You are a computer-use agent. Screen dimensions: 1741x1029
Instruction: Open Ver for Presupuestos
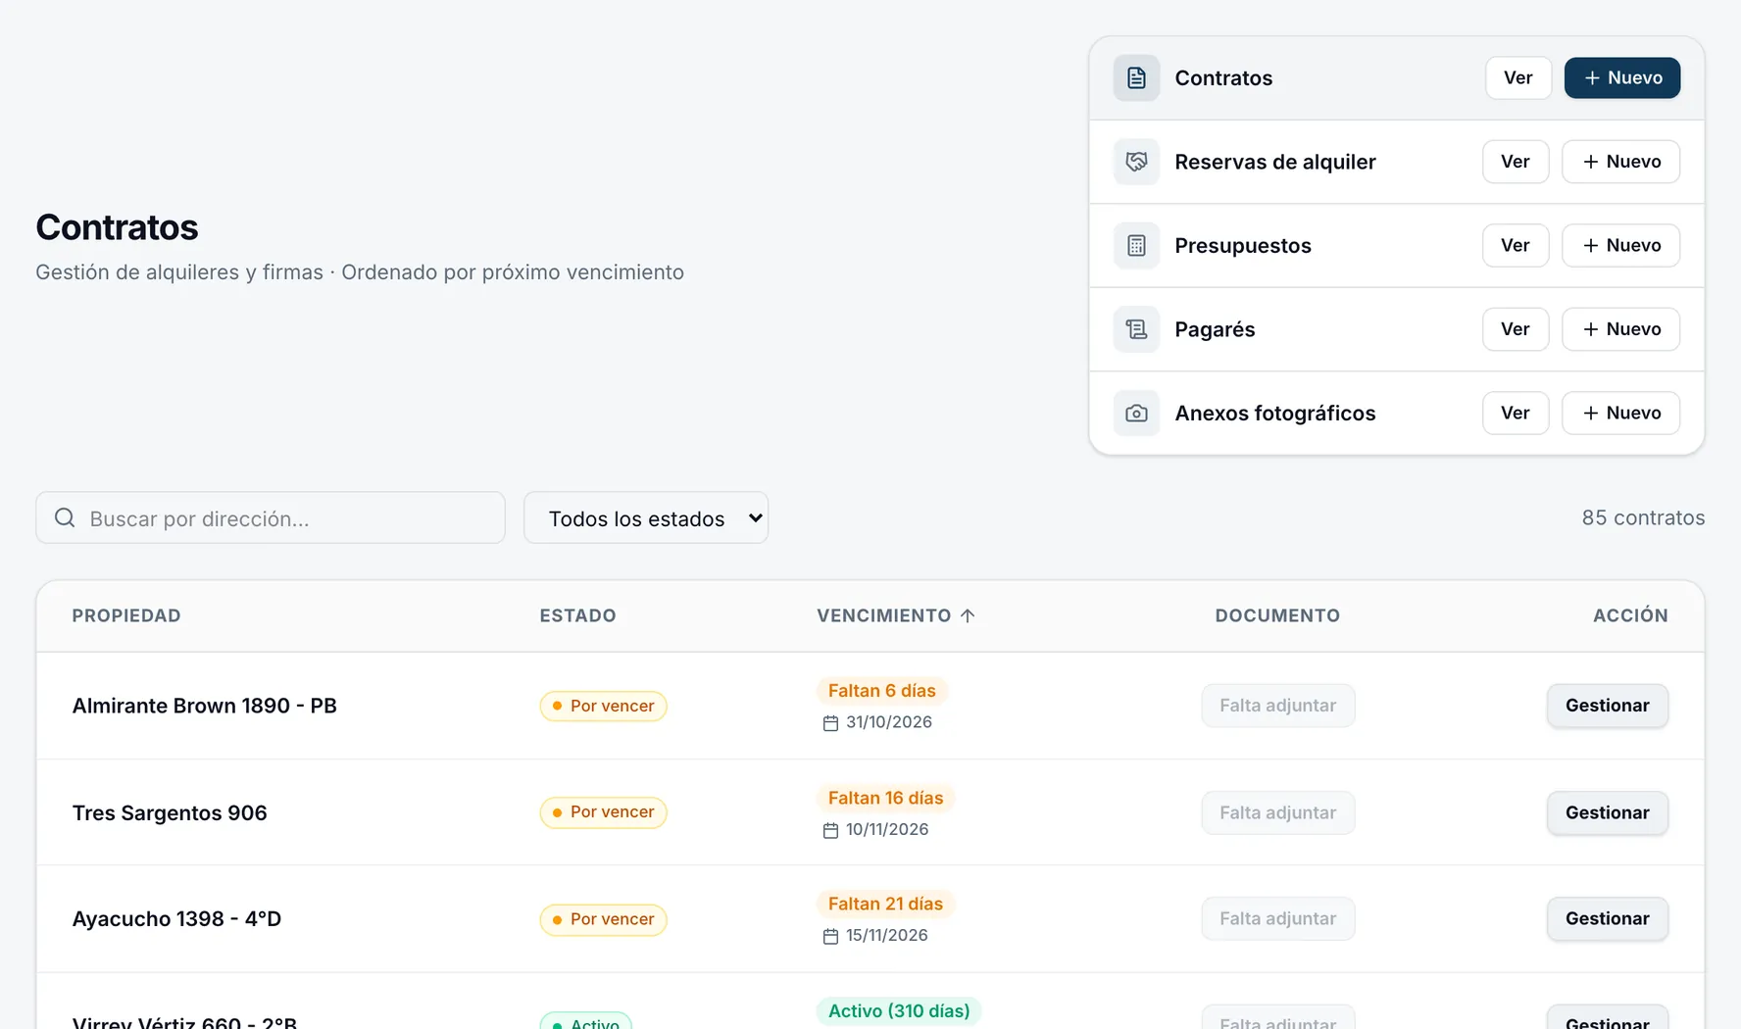coord(1516,246)
